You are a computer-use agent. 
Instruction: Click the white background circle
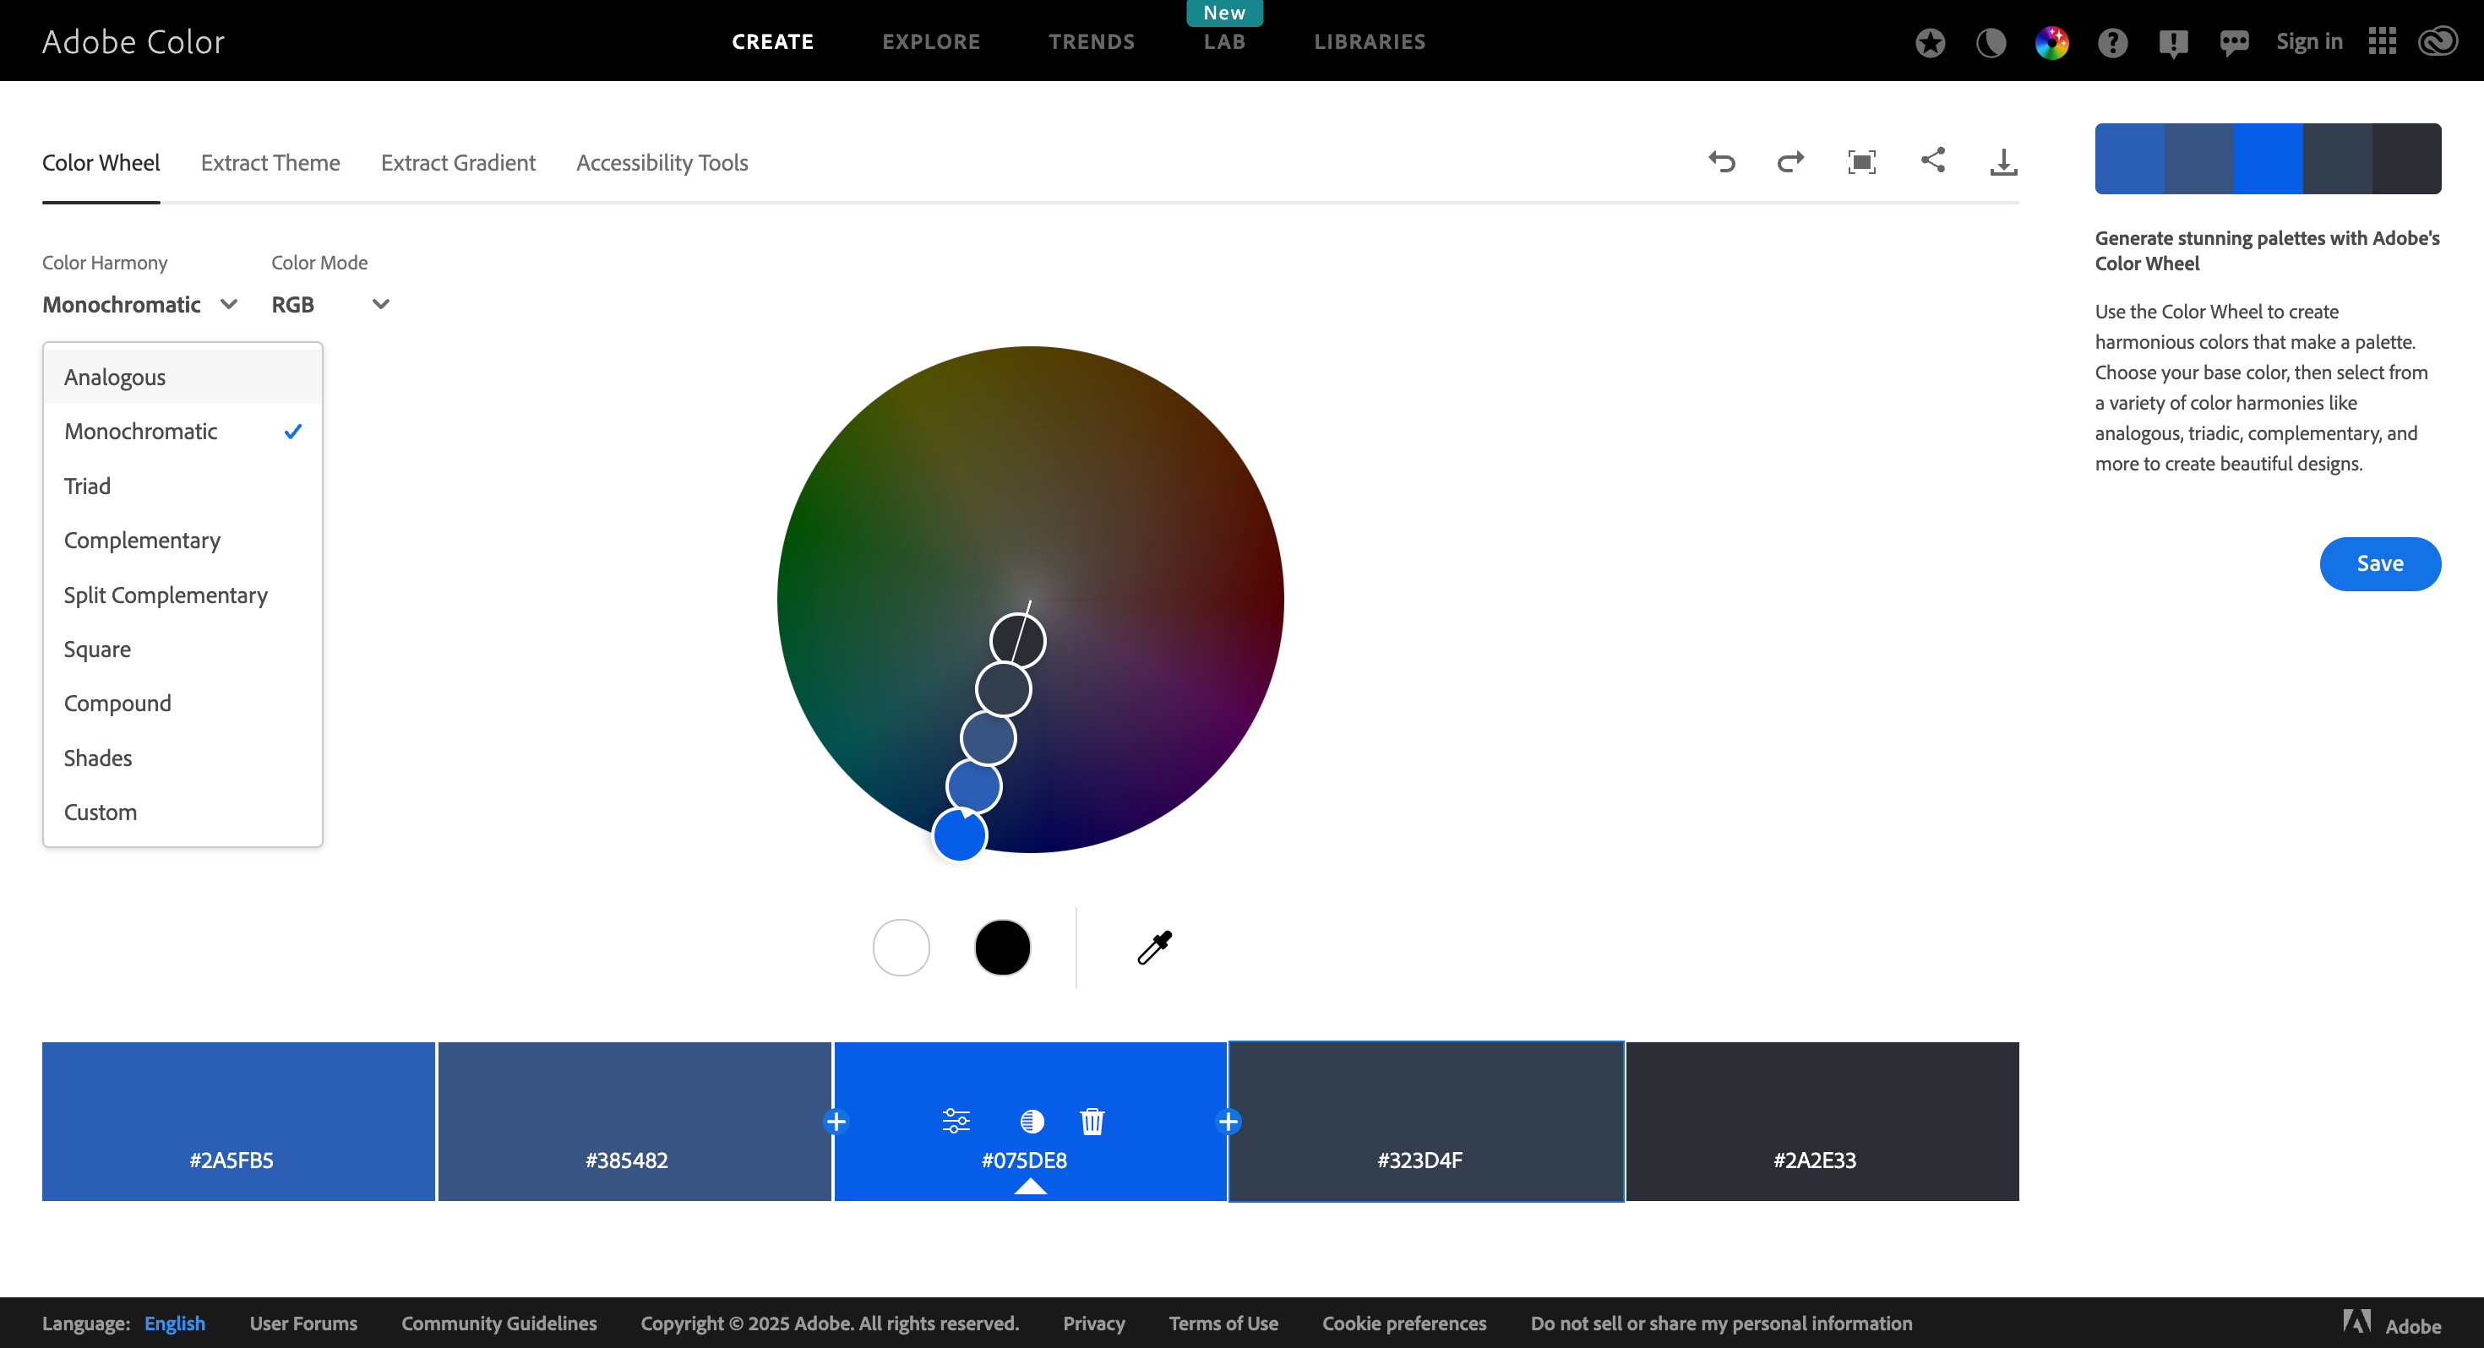point(901,947)
